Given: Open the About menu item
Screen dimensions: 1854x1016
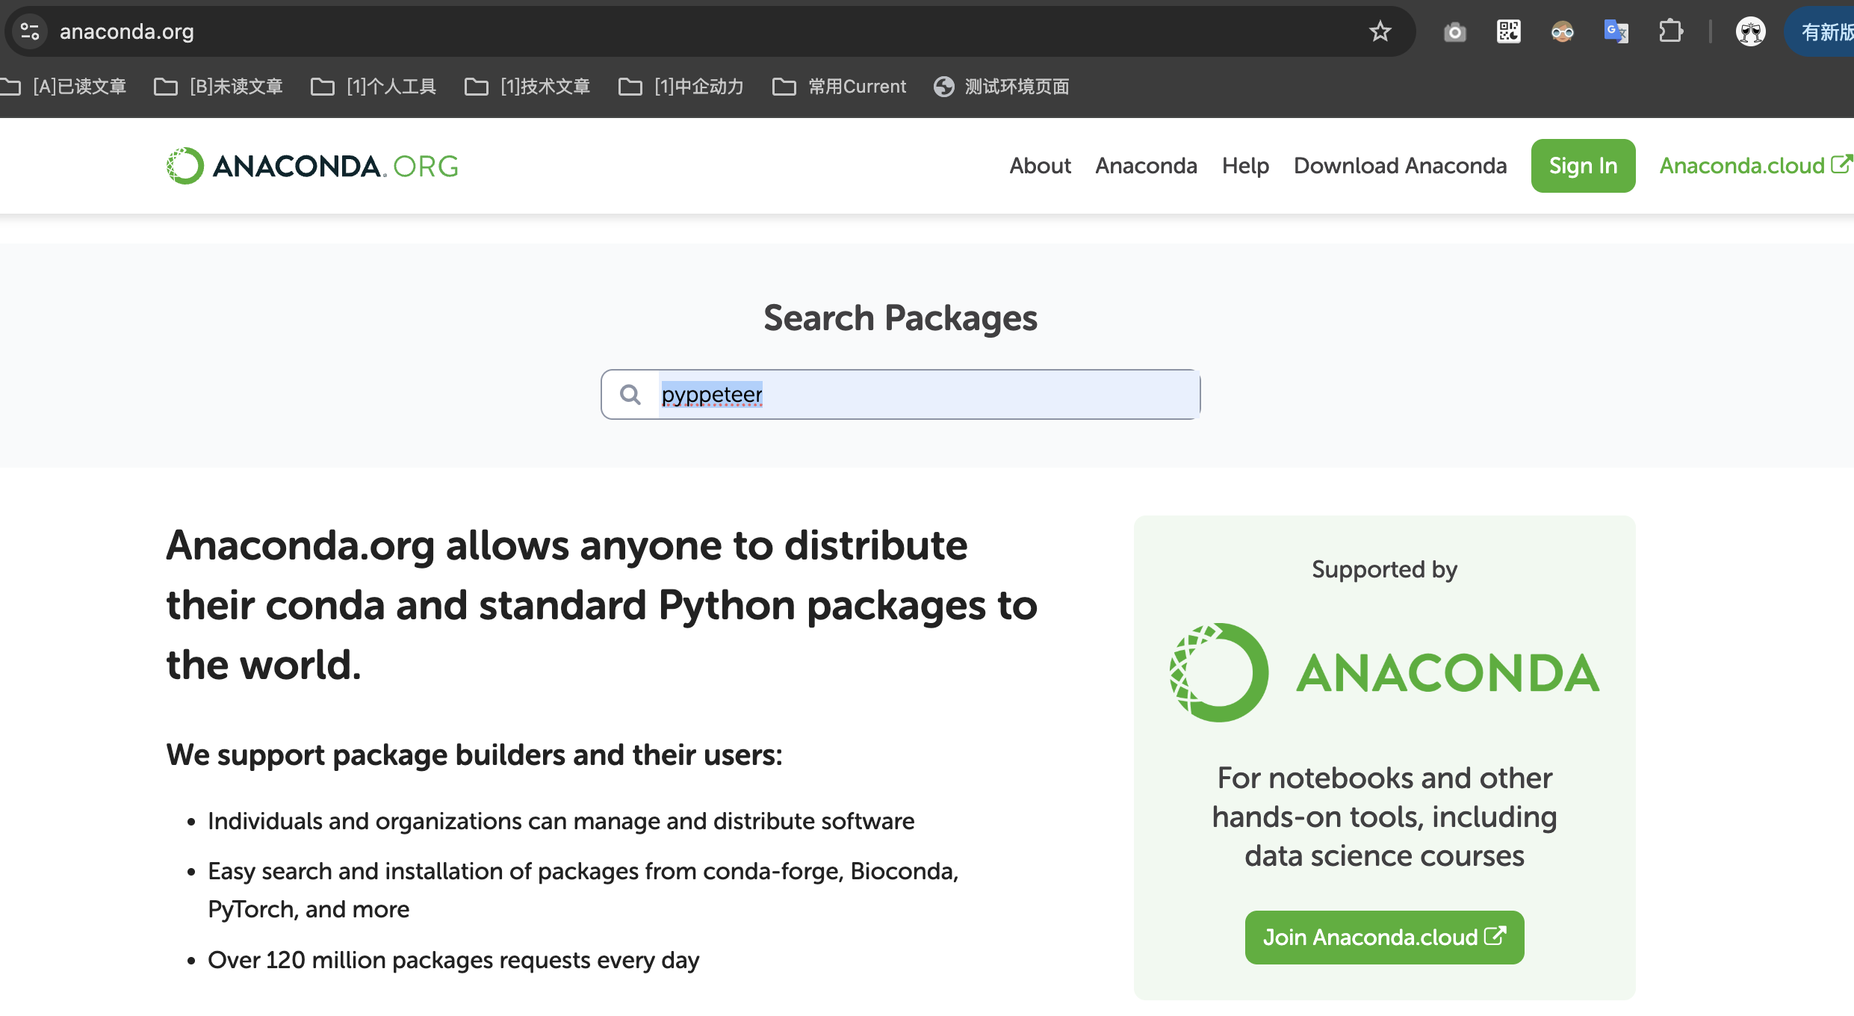Looking at the screenshot, I should point(1040,166).
